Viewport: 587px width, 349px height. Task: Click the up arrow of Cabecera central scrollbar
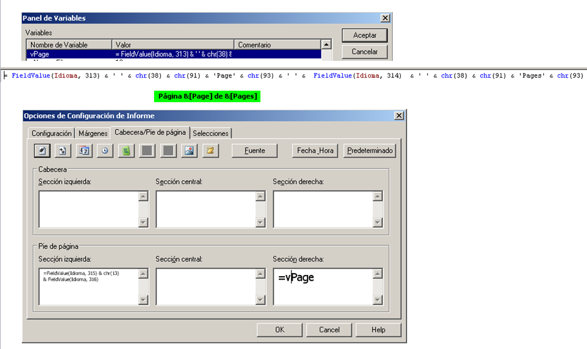click(x=260, y=196)
